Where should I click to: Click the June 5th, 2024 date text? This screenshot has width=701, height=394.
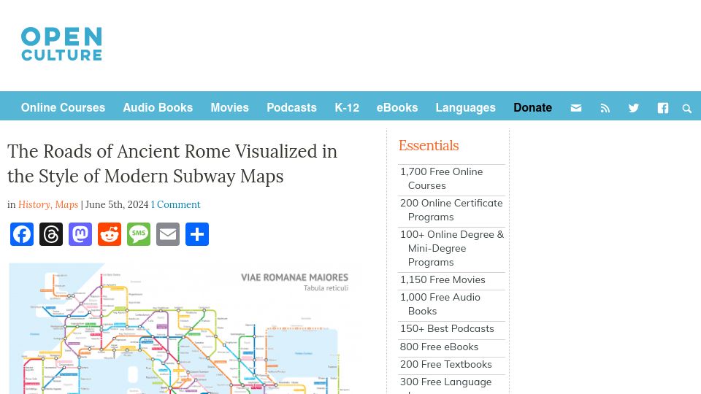tap(117, 204)
